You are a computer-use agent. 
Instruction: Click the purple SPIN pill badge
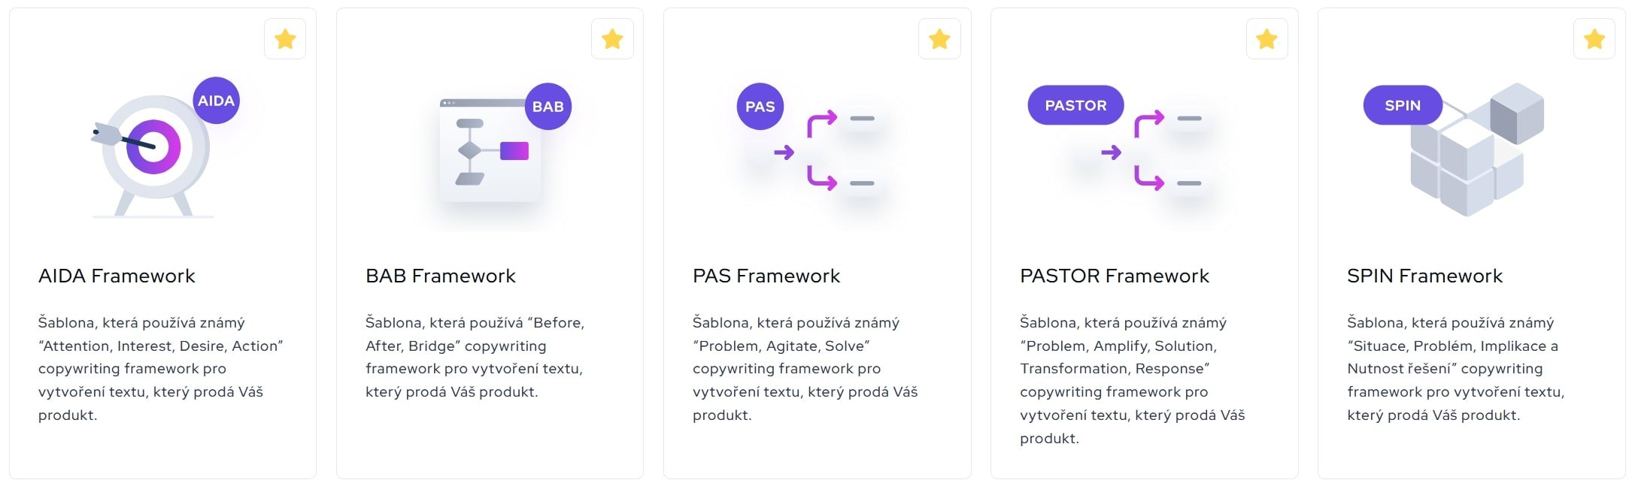[x=1403, y=105]
